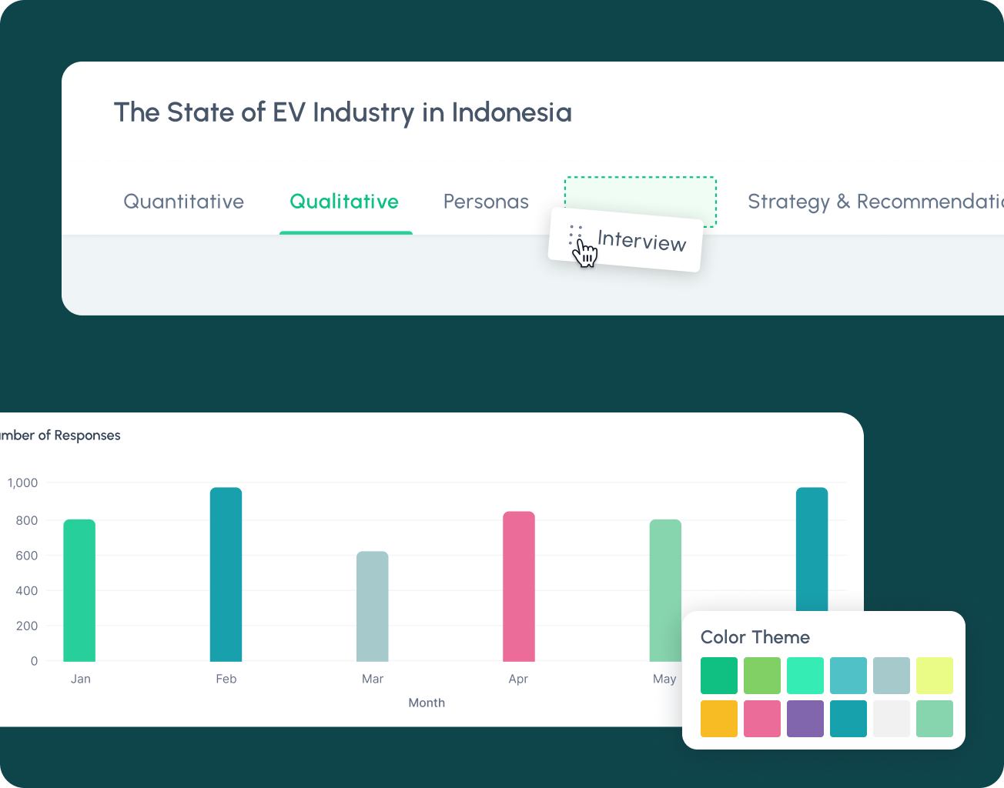This screenshot has width=1004, height=788.
Task: Open the Strategy & Recommendation tab
Action: 875,202
